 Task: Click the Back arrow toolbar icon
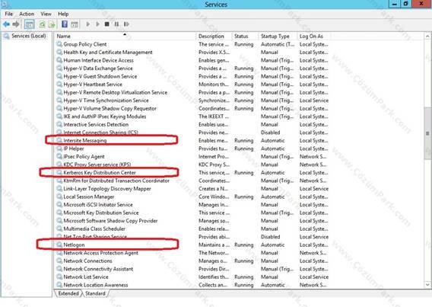click(6, 24)
